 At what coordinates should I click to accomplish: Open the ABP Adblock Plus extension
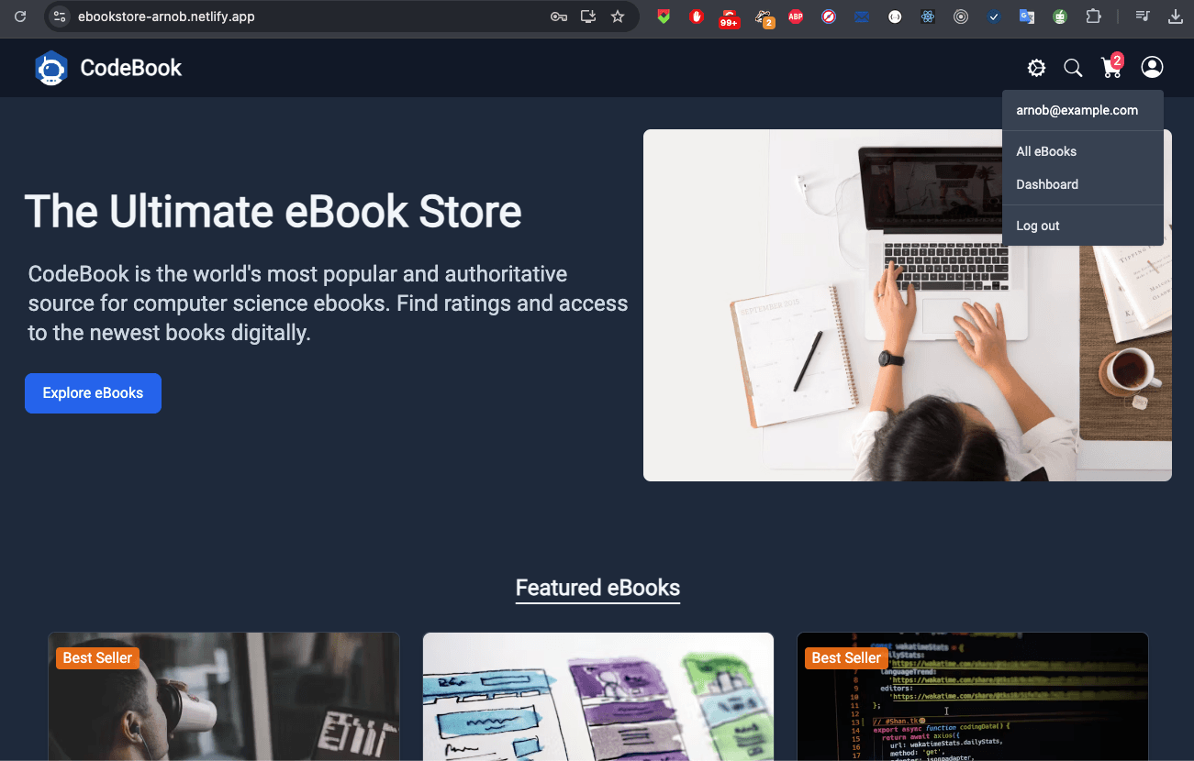click(x=796, y=17)
